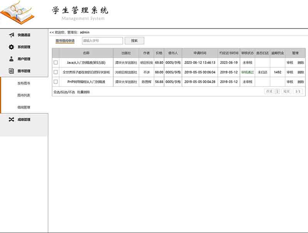Image resolution: width=308 pixels, height=233 pixels.
Task: Click the 批量删除 link below table
Action: click(x=84, y=92)
